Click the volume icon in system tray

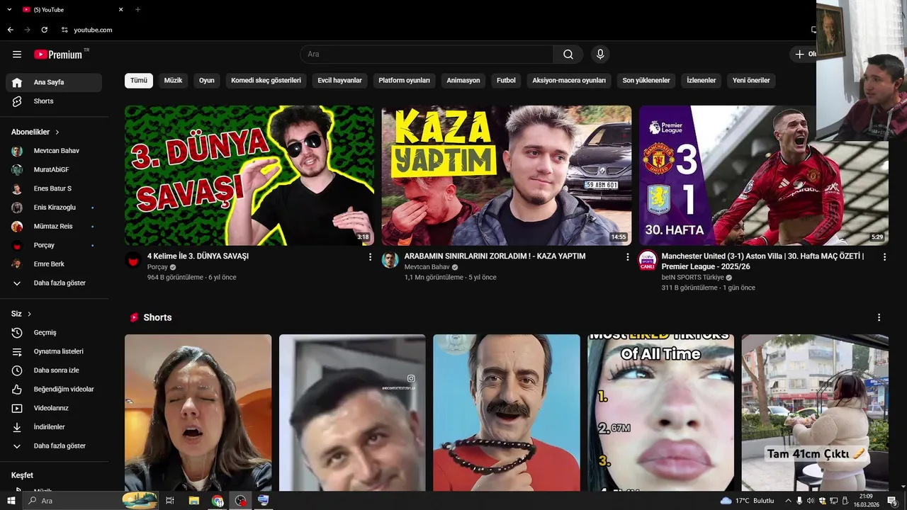pyautogui.click(x=811, y=501)
